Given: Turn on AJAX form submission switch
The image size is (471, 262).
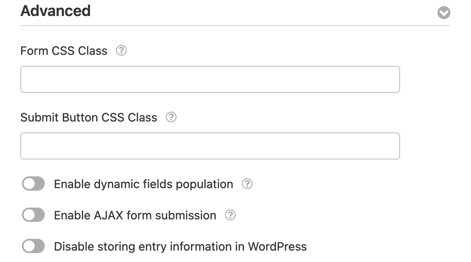Looking at the screenshot, I should click(x=33, y=215).
